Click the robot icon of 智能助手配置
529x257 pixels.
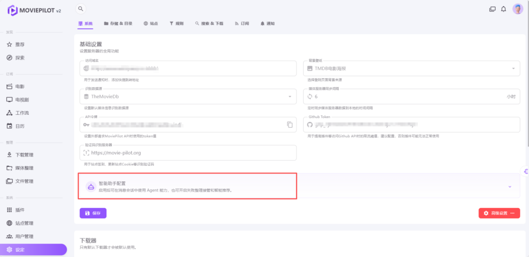(90, 186)
